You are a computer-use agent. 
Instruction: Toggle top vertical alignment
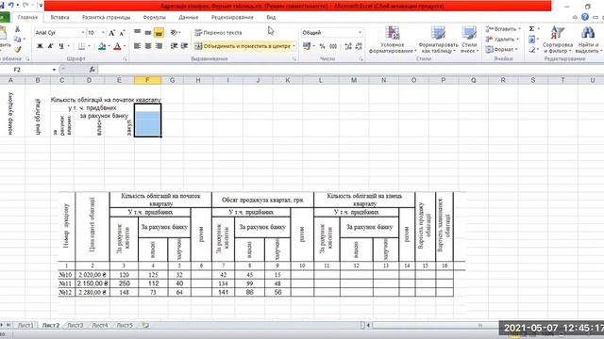click(x=137, y=33)
